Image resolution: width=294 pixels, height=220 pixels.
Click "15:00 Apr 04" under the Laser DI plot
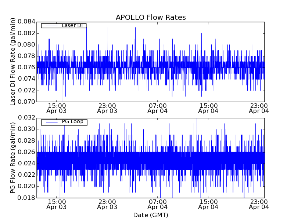pos(208,109)
